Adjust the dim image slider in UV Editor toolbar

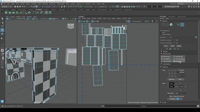tap(152, 21)
